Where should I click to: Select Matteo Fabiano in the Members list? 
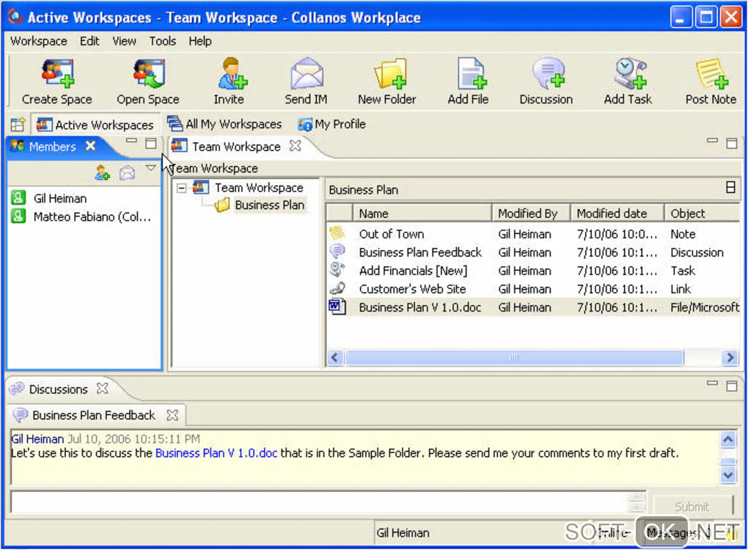[x=92, y=216]
